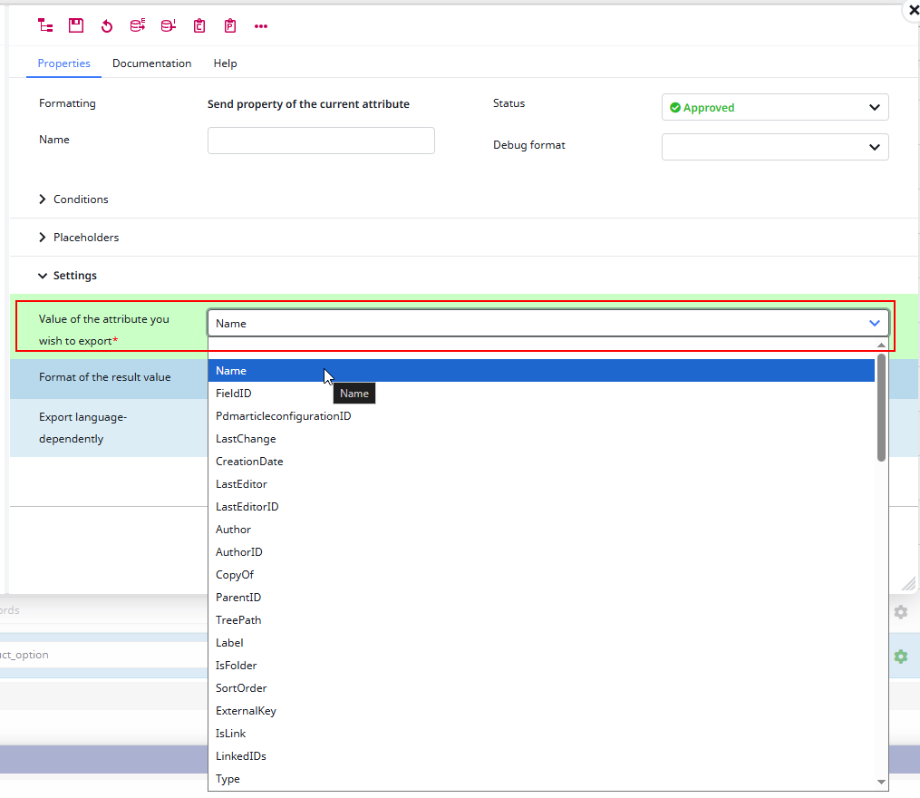This screenshot has height=798, width=920.
Task: Open the Properties tab
Action: click(x=63, y=63)
